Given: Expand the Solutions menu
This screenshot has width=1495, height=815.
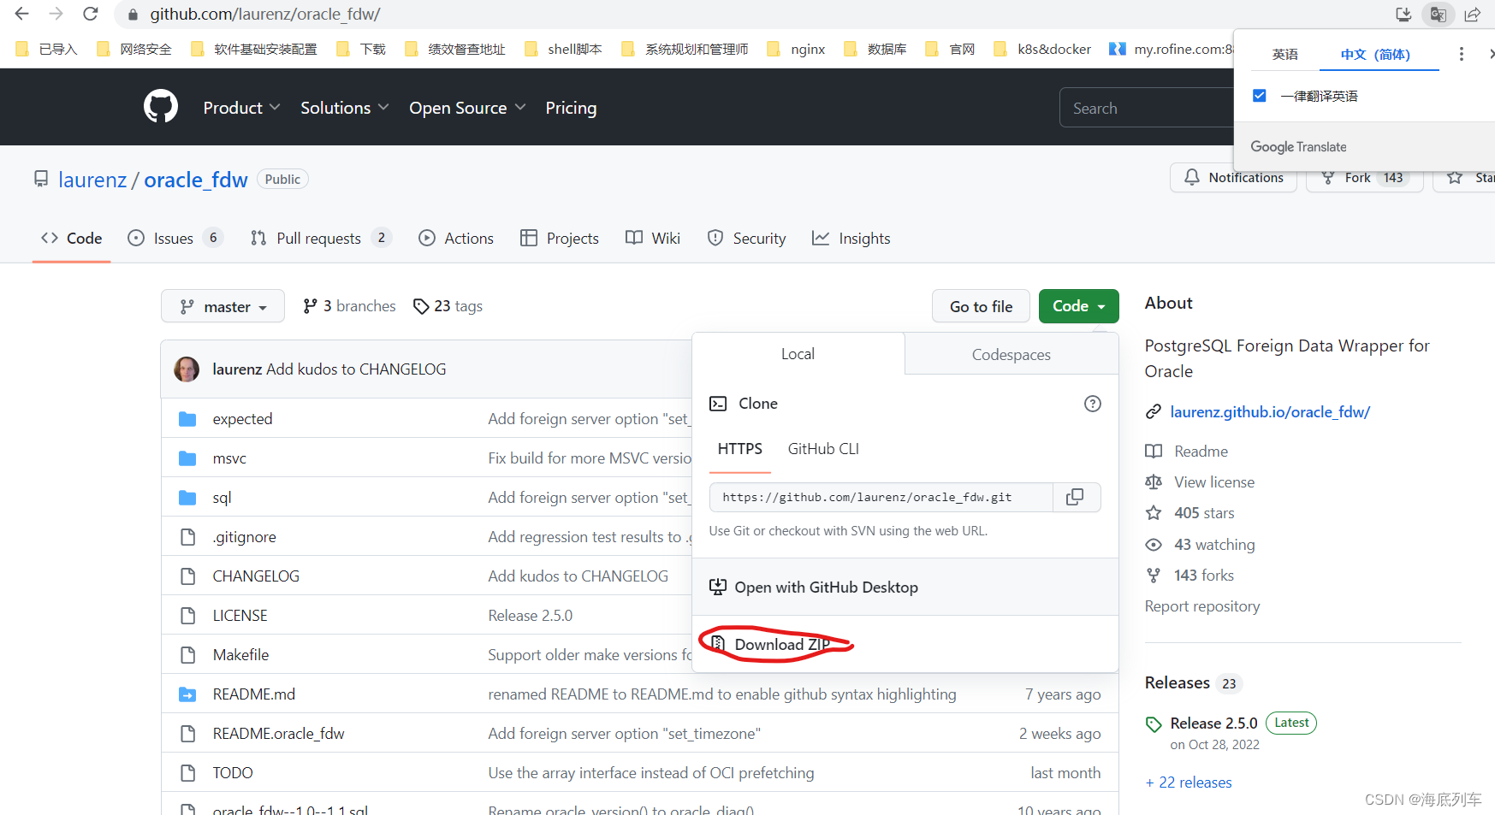Looking at the screenshot, I should click(x=344, y=108).
